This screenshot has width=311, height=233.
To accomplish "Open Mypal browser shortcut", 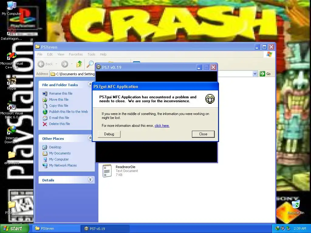I will coord(12,83).
